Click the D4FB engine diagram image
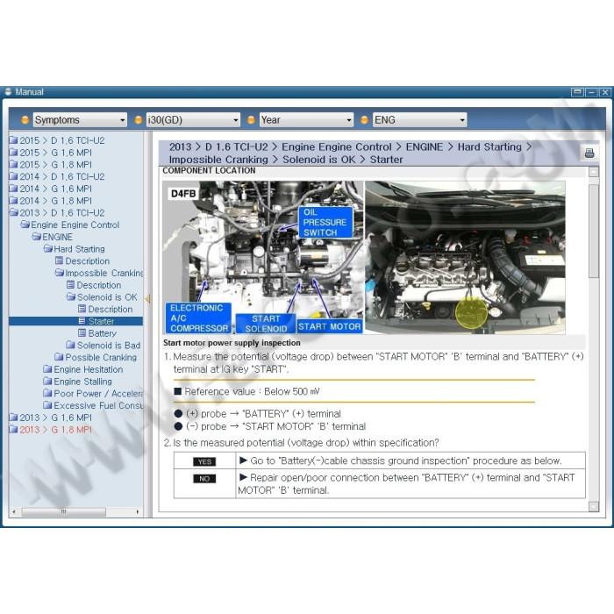614x614 pixels. click(x=263, y=258)
